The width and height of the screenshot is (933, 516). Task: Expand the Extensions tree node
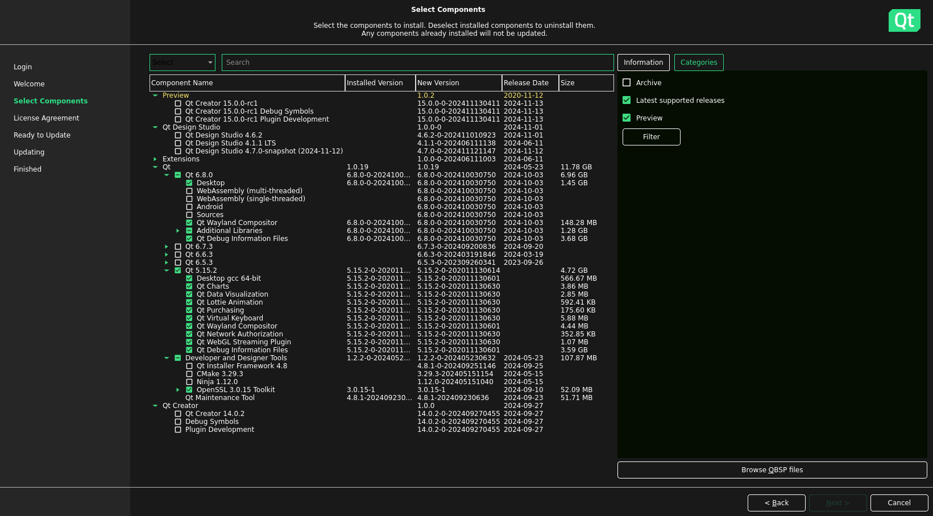(155, 159)
